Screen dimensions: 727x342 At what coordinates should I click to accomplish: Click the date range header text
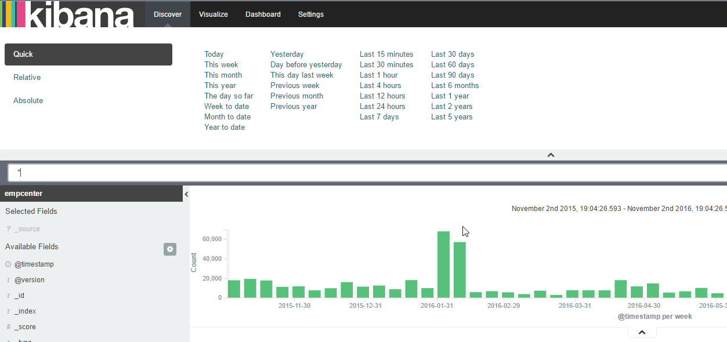[x=619, y=209]
